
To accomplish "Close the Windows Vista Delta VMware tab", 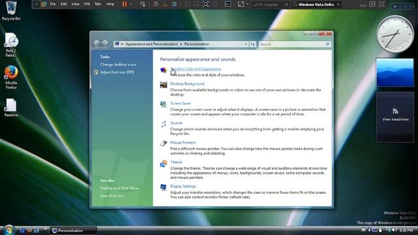I will click(338, 5).
